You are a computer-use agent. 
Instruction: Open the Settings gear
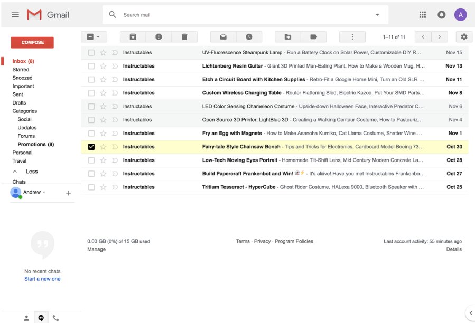coord(464,37)
